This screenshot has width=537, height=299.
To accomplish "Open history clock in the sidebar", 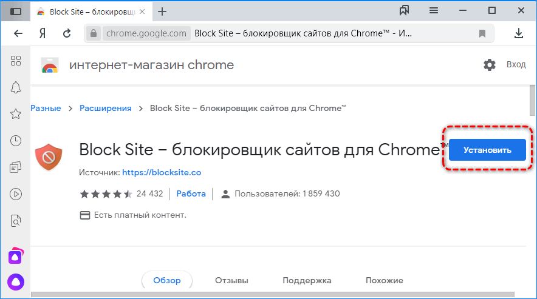I will pos(16,141).
